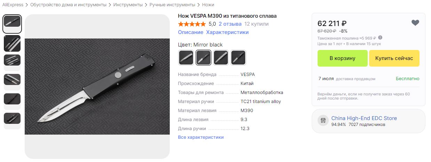Open the Описание tab link
The width and height of the screenshot is (431, 162).
(x=191, y=32)
